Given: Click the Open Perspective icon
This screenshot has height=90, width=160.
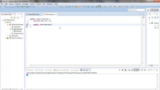Looking at the screenshot, I should tap(148, 10).
